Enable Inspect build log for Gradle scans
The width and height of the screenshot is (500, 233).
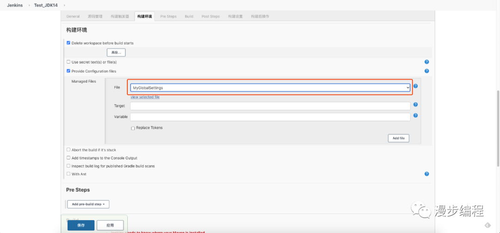tap(68, 166)
